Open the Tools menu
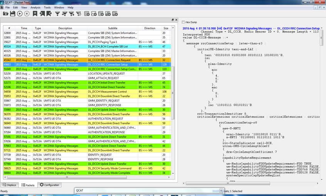The image size is (326, 196). (47, 7)
